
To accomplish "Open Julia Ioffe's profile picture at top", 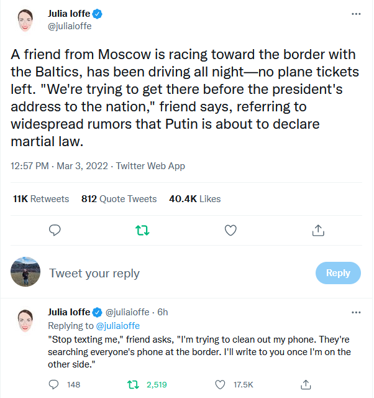I will (25, 21).
